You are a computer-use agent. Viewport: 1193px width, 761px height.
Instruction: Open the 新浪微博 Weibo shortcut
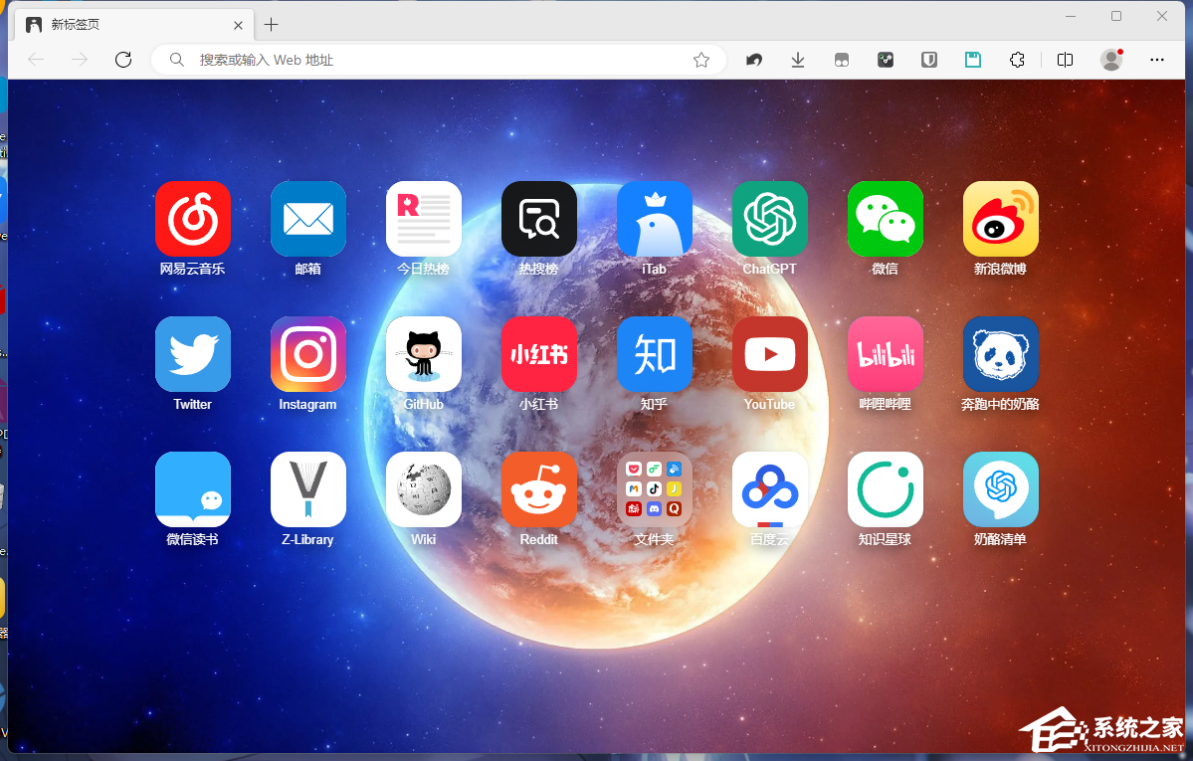coord(1001,219)
